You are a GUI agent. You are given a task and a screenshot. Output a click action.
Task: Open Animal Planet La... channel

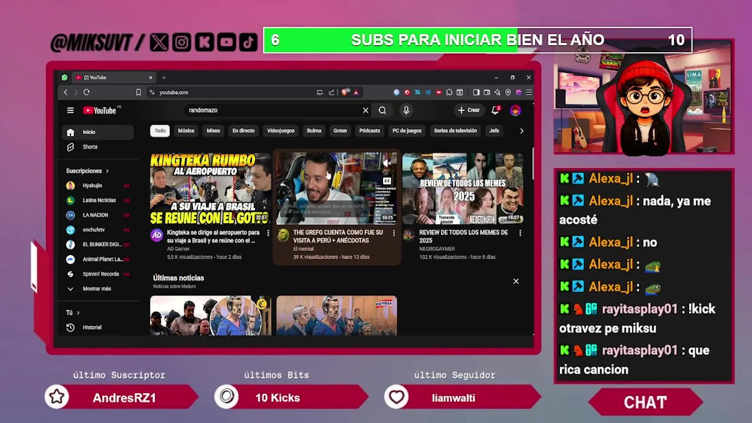98,259
